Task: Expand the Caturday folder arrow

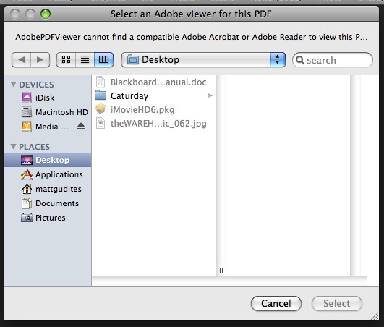Action: coord(210,95)
